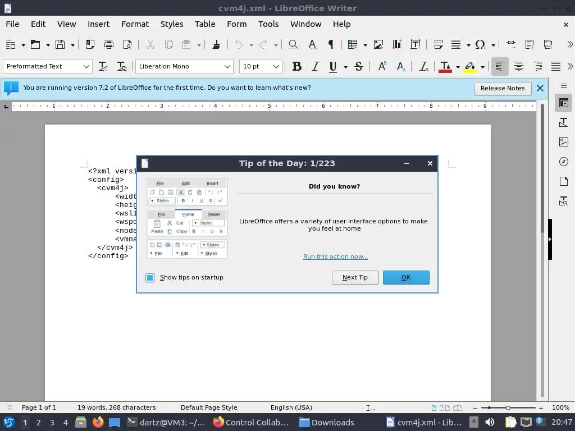Image resolution: width=575 pixels, height=431 pixels.
Task: Click New Style from Selection icon
Action: click(x=121, y=66)
